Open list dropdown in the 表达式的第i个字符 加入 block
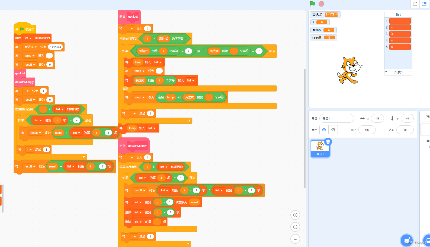 pyautogui.click(x=191, y=80)
